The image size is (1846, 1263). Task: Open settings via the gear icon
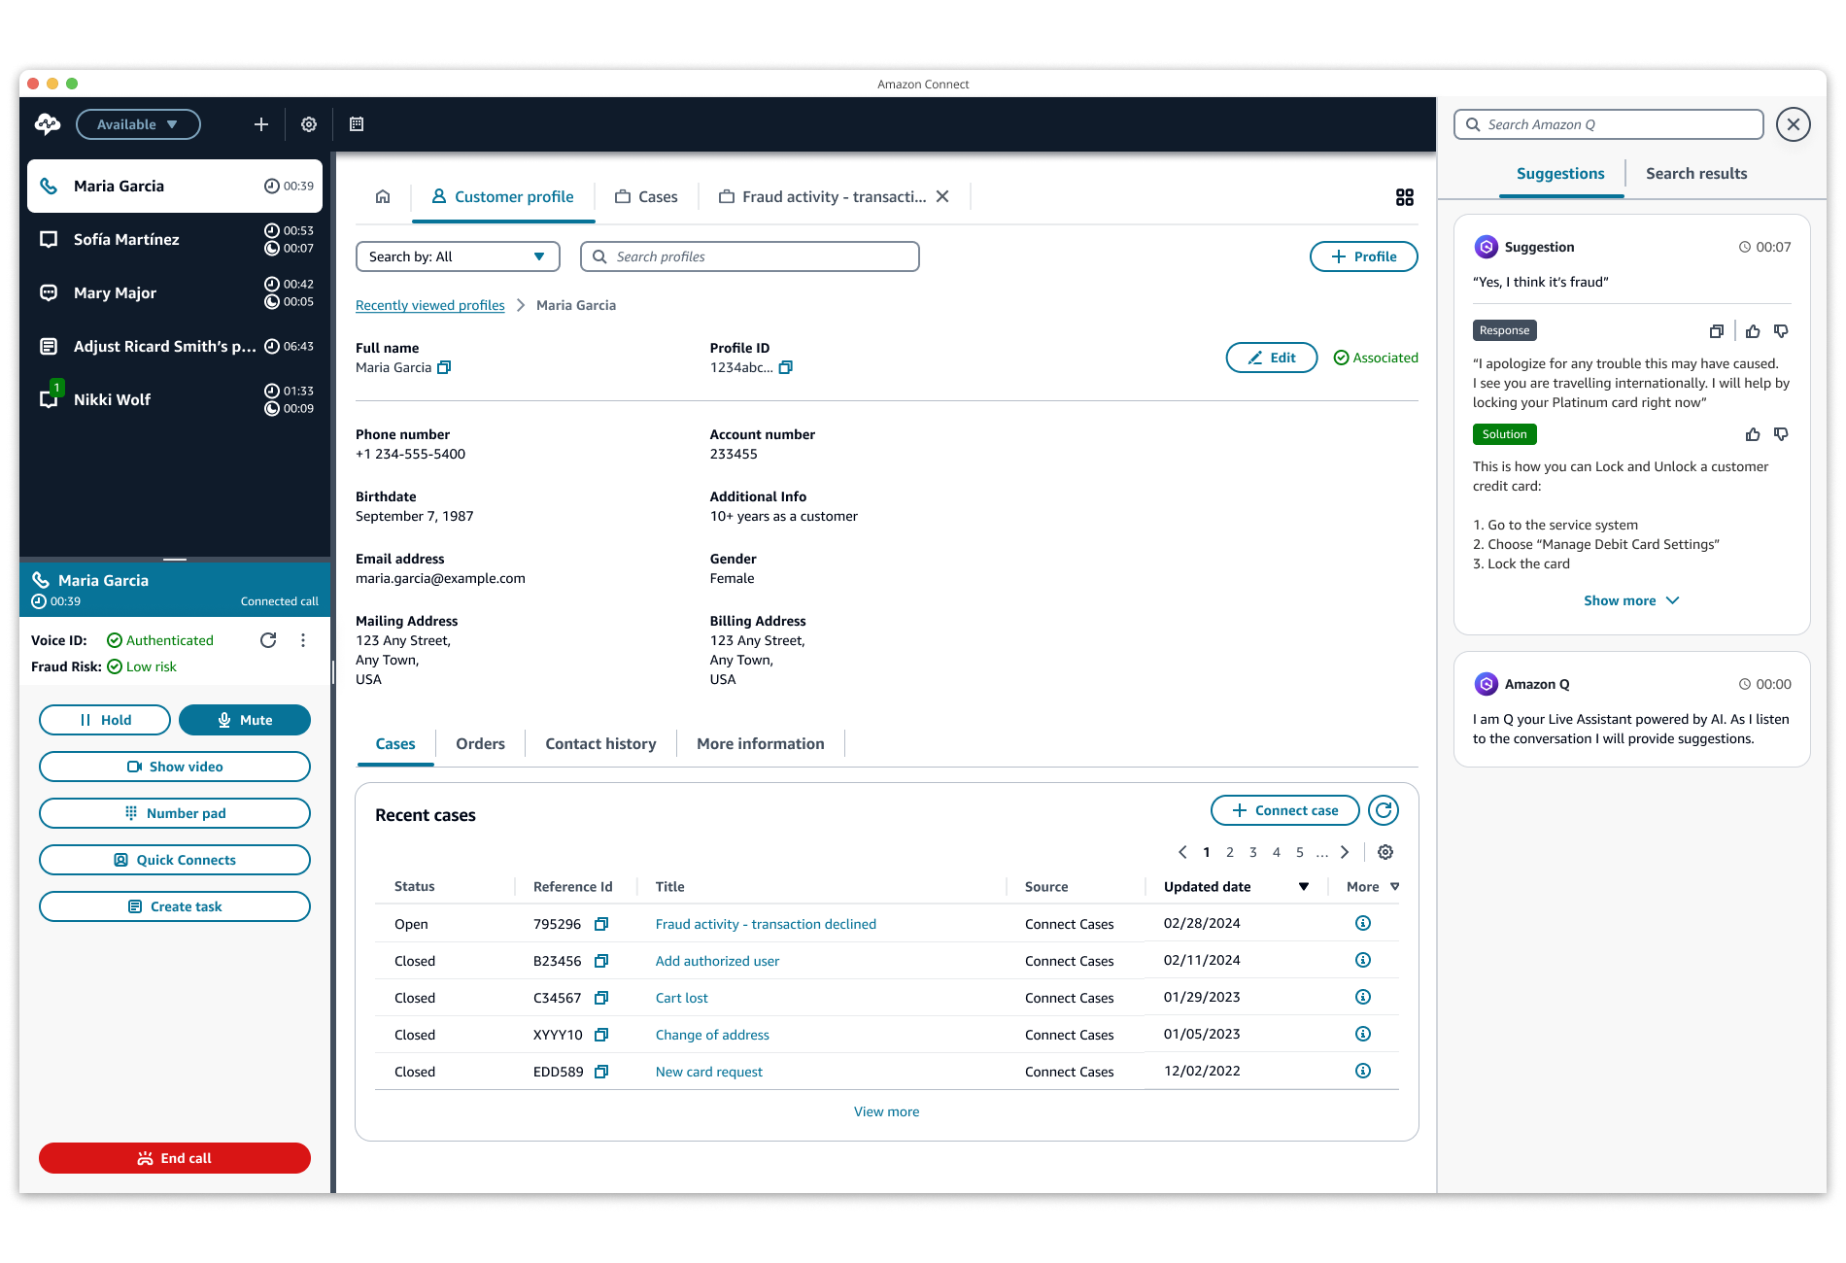click(308, 124)
